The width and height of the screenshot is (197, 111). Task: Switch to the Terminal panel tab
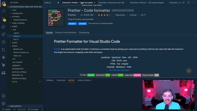[x=50, y=80]
